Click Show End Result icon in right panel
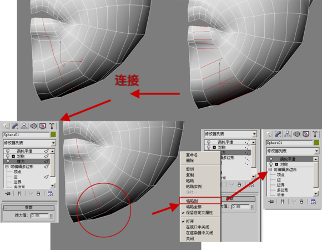The image size is (322, 250). [x=283, y=202]
